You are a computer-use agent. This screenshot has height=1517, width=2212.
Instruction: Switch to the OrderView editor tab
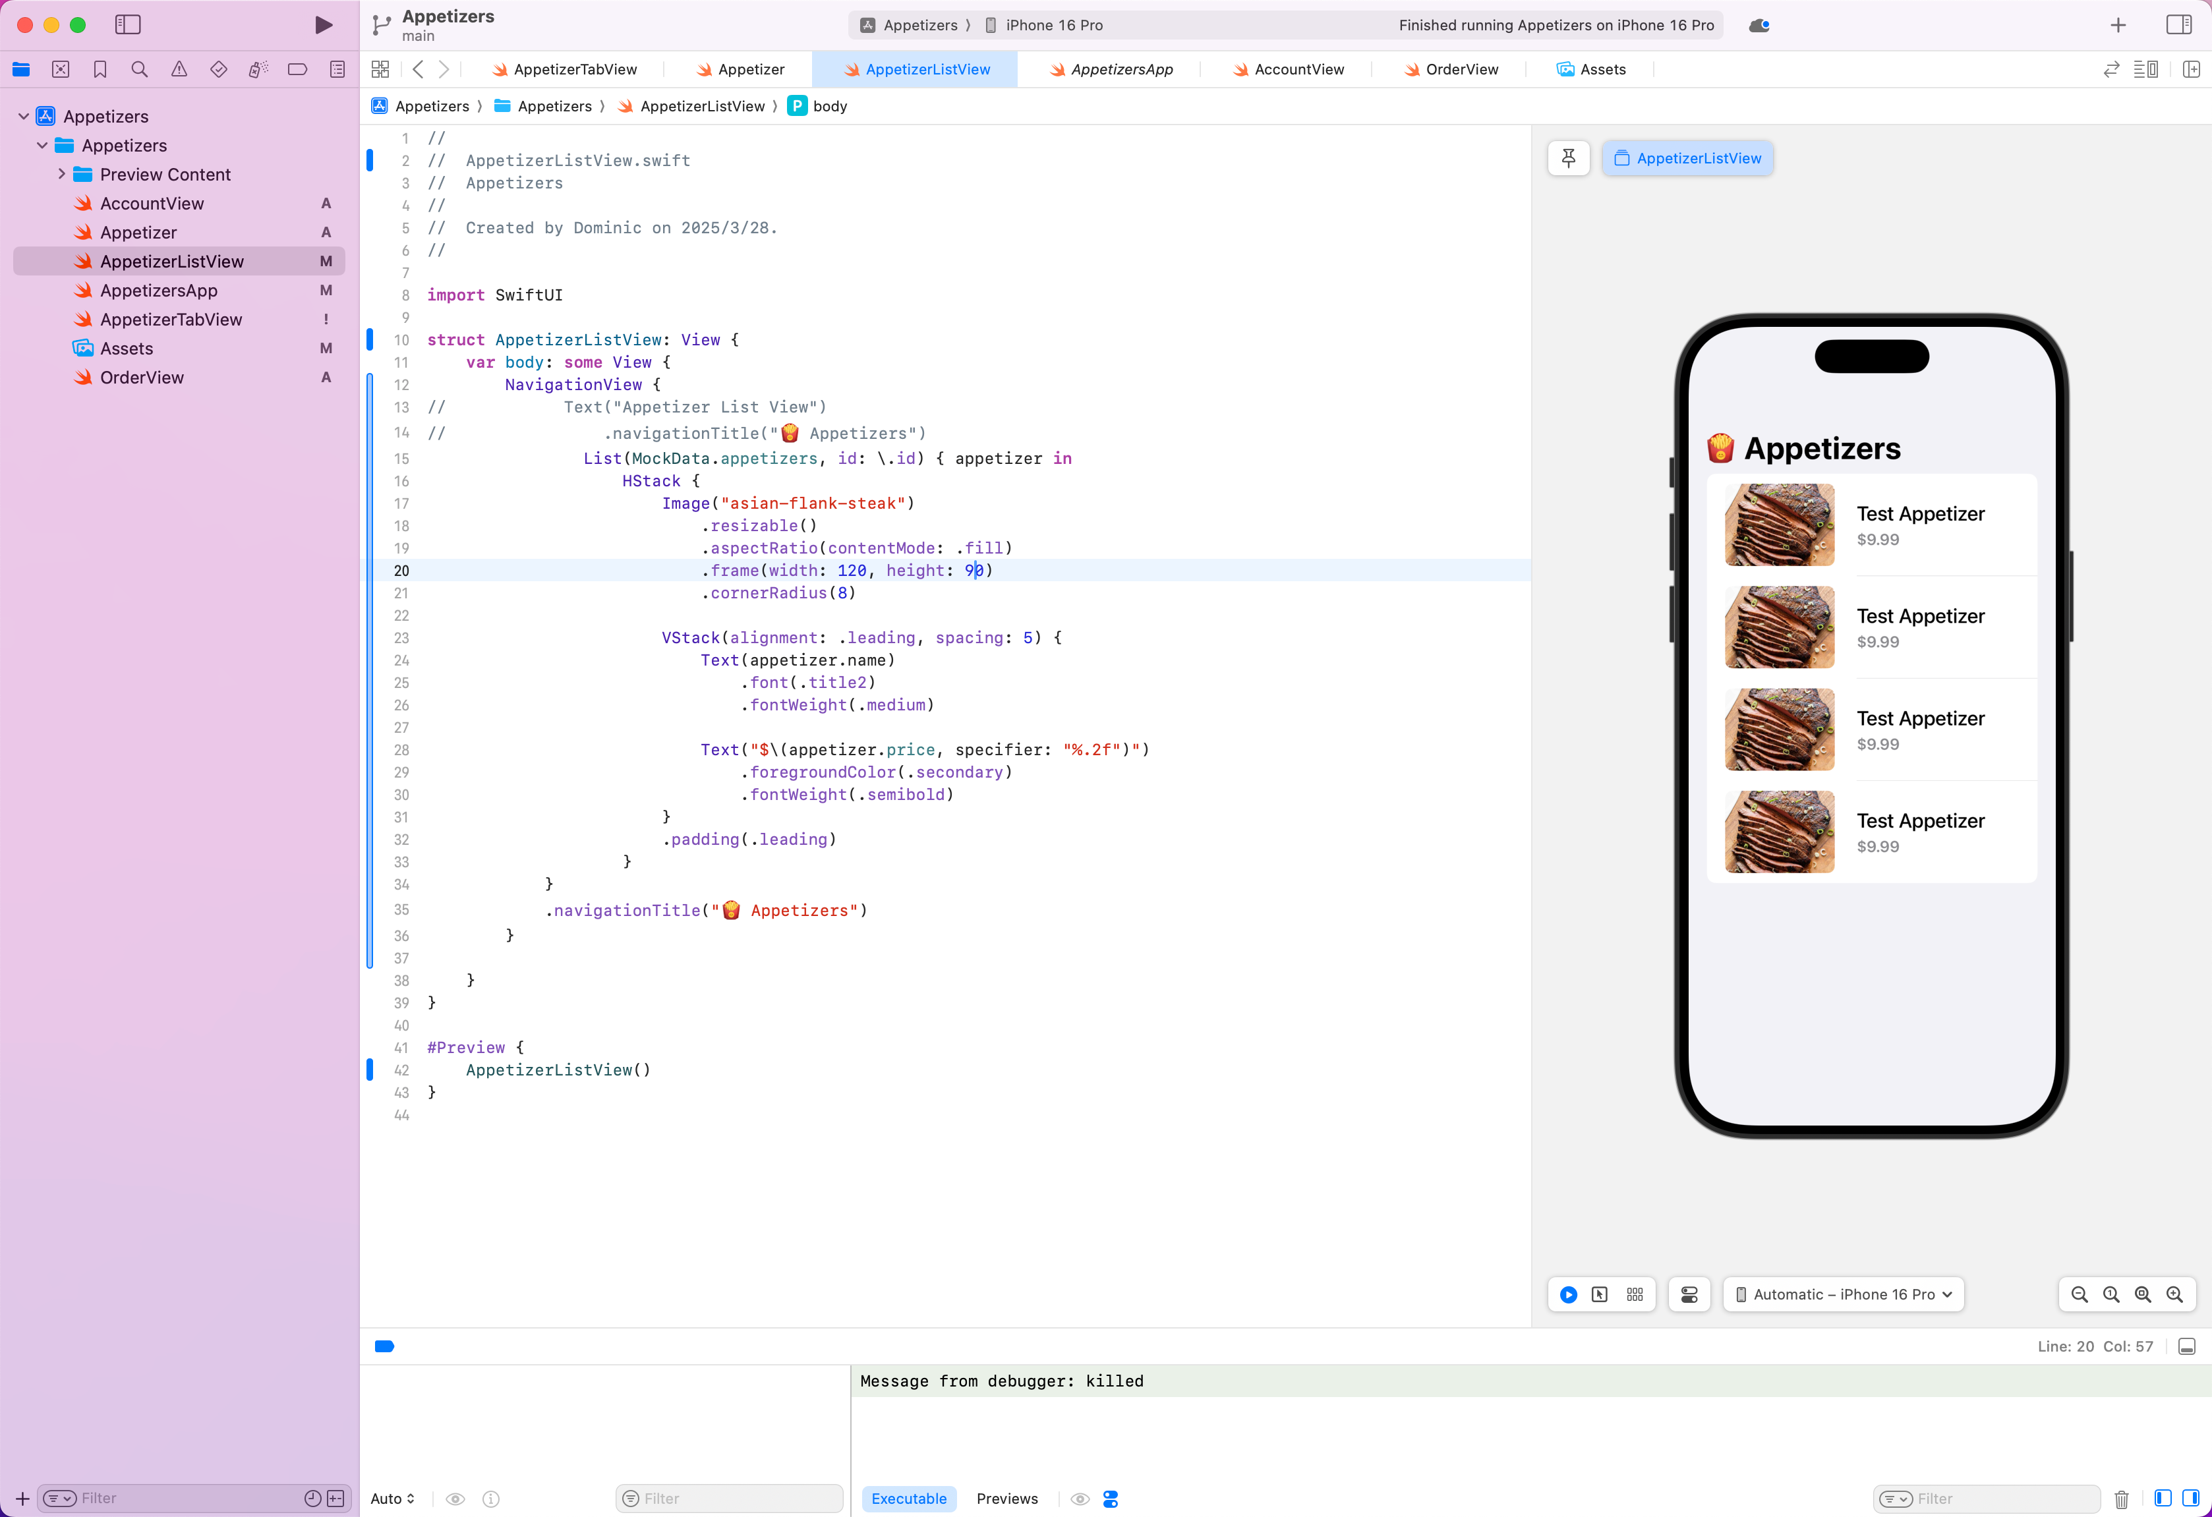1461,69
